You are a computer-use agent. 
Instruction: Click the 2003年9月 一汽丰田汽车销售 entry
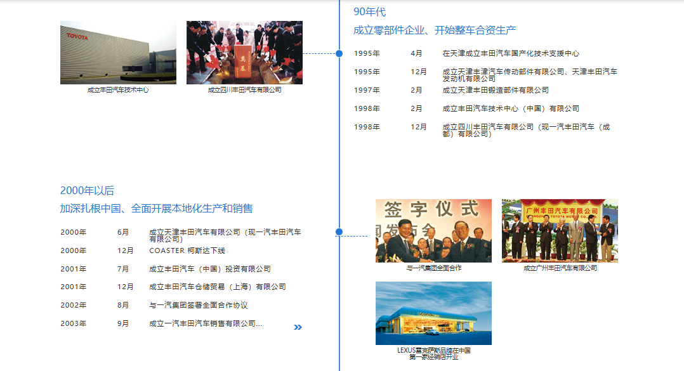point(205,323)
